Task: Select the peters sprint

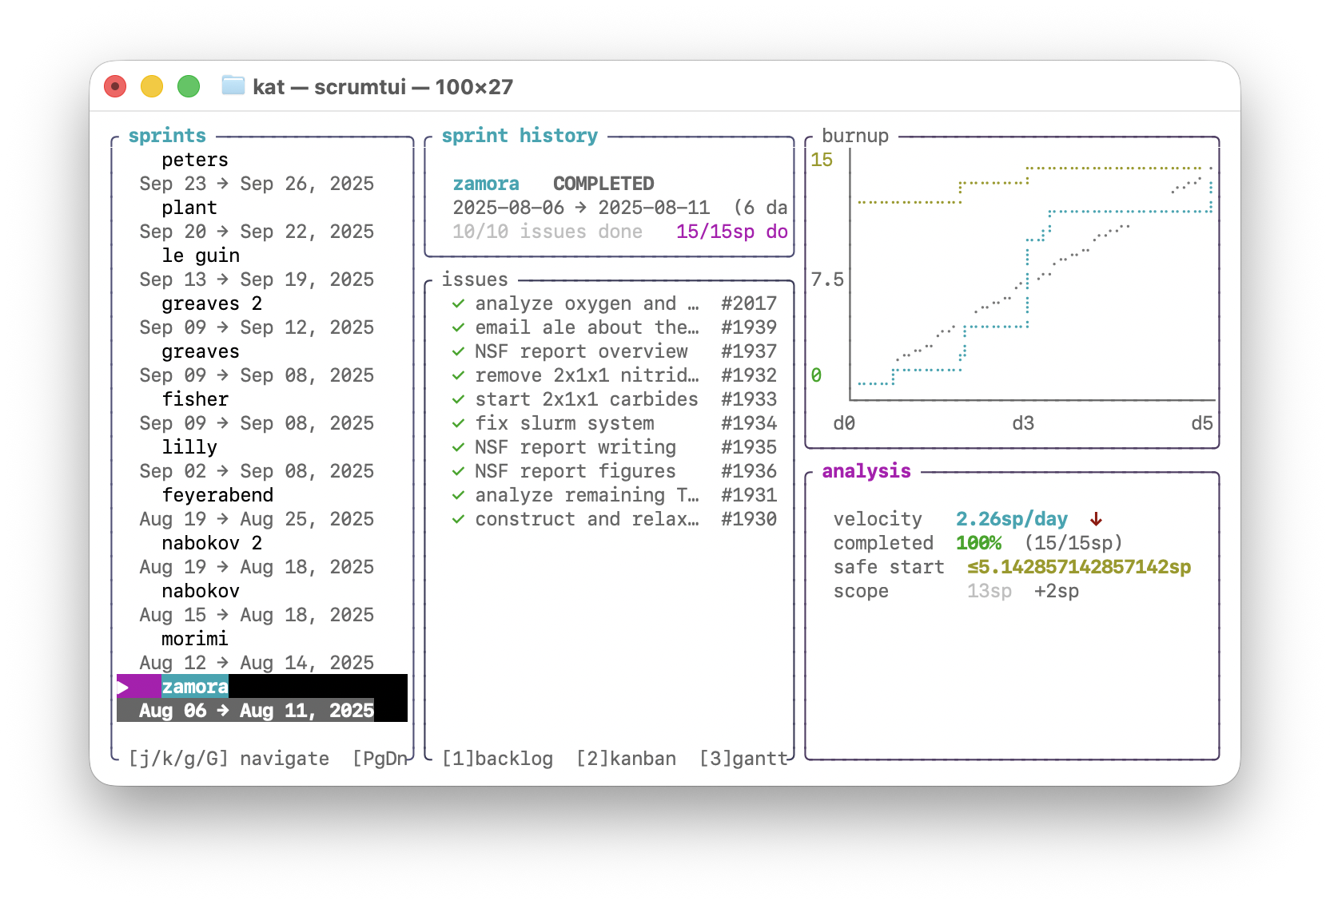Action: 194,160
